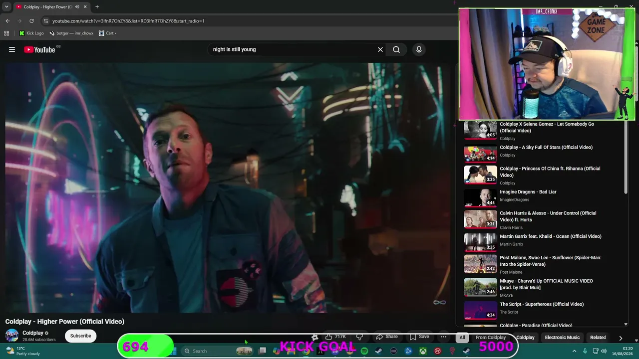Reload the page
The height and width of the screenshot is (359, 639).
[31, 21]
